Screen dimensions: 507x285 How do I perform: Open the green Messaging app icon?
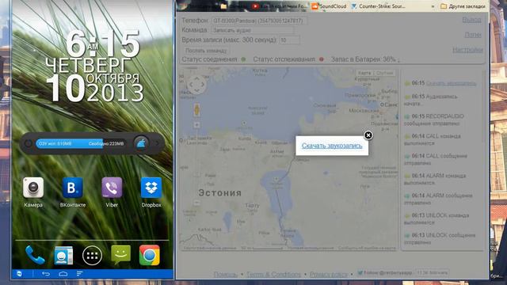pyautogui.click(x=120, y=255)
